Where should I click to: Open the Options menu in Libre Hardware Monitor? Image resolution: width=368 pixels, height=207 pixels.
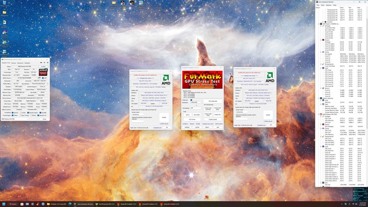click(x=329, y=5)
